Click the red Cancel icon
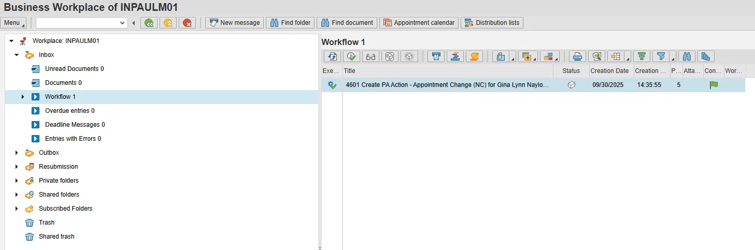This screenshot has height=250, width=755. point(188,23)
